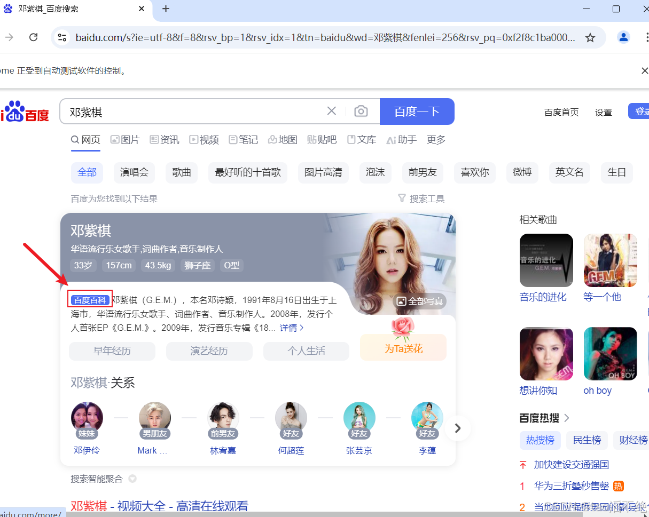Select 喜欢你 filter chip
The image size is (649, 517).
click(x=475, y=172)
